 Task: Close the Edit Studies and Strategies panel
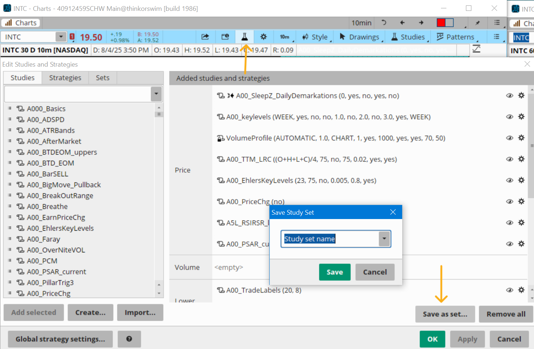click(527, 64)
